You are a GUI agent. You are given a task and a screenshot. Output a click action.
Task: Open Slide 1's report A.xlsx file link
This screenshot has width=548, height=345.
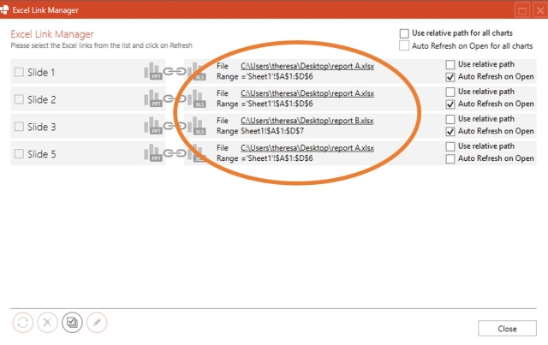(307, 65)
